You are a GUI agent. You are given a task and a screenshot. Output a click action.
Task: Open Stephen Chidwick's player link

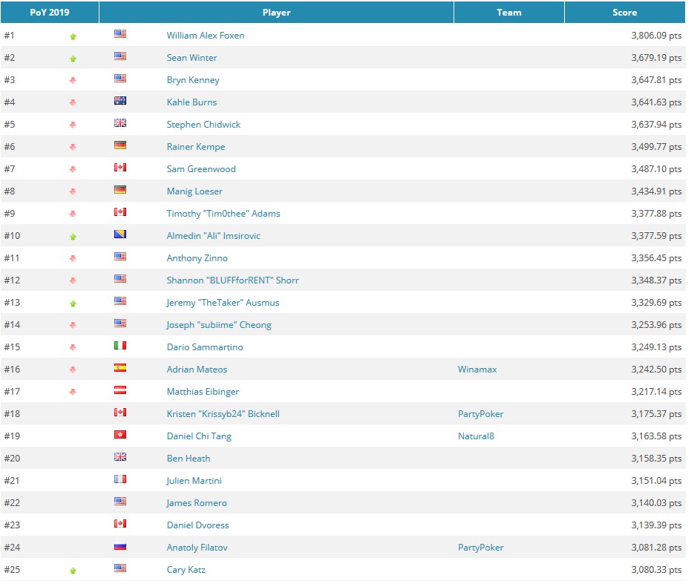203,125
